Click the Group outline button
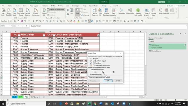 coord(160,12)
